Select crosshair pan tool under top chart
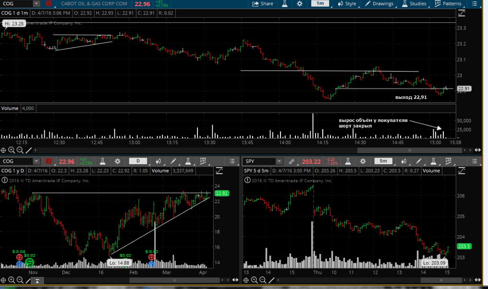The height and width of the screenshot is (289, 488). 3,150
